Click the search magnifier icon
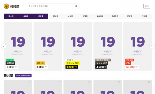 pos(76,6)
